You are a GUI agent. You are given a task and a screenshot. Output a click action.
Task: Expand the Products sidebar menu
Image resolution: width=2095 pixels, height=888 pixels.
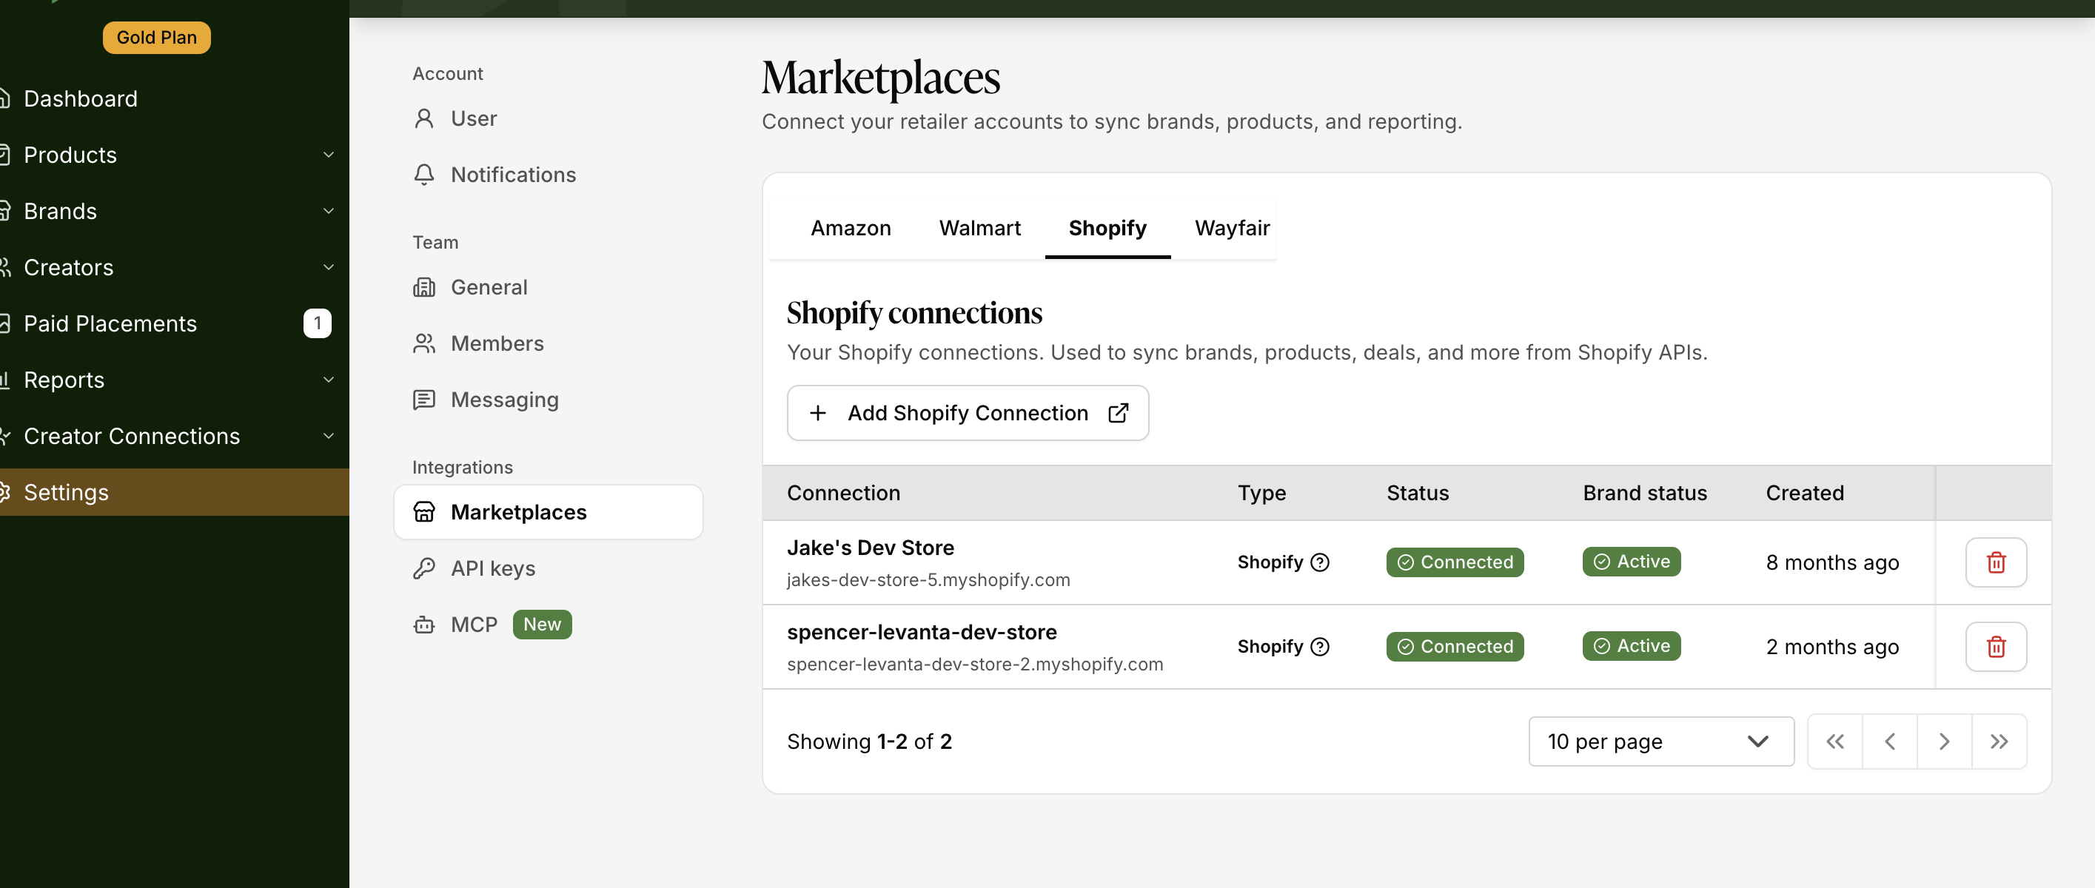click(328, 155)
